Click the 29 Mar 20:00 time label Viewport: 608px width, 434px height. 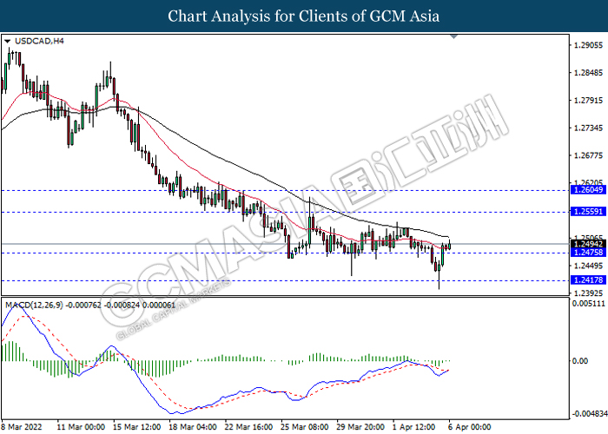click(360, 427)
